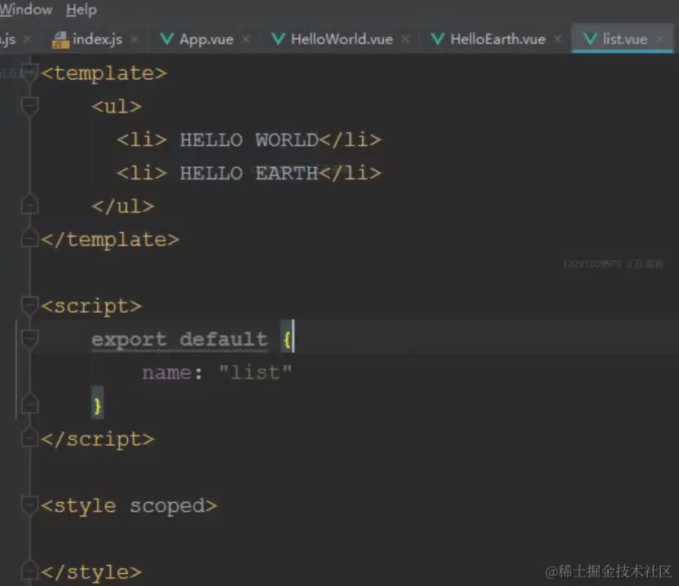
Task: Close the HelloWorld.vue tab
Action: point(405,39)
